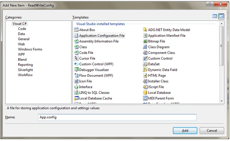The height and width of the screenshot is (141, 230).
Task: Select the Reporting category
Action: [25, 65]
